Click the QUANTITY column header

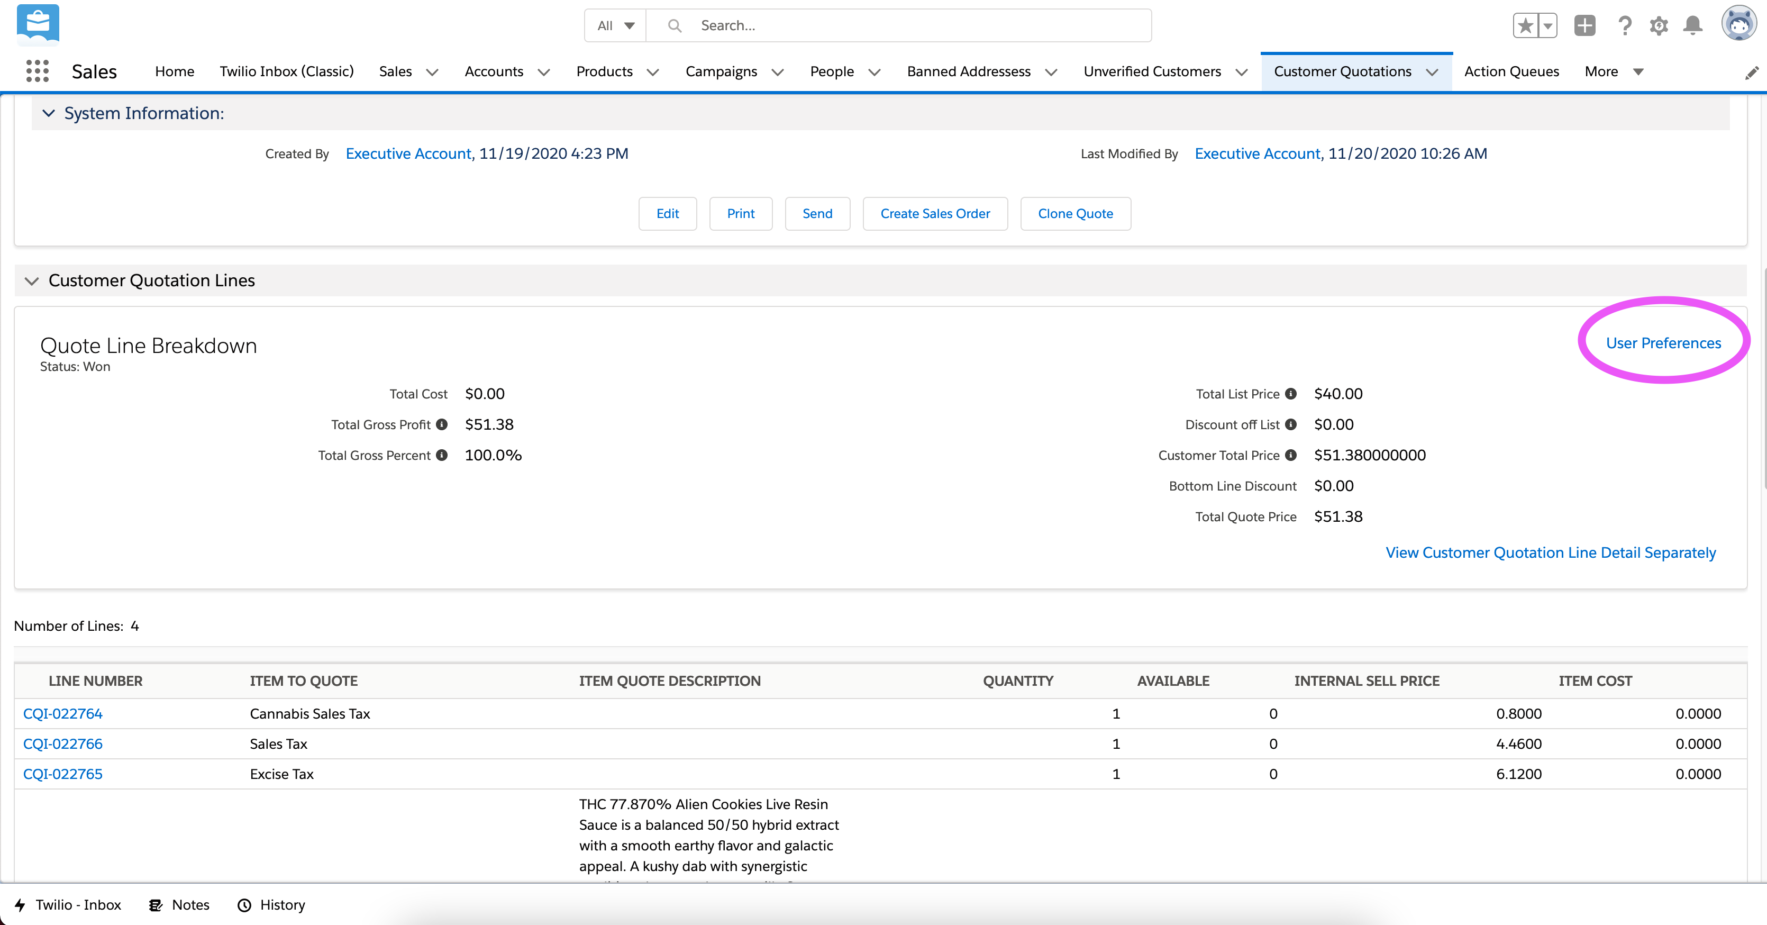click(x=1018, y=681)
